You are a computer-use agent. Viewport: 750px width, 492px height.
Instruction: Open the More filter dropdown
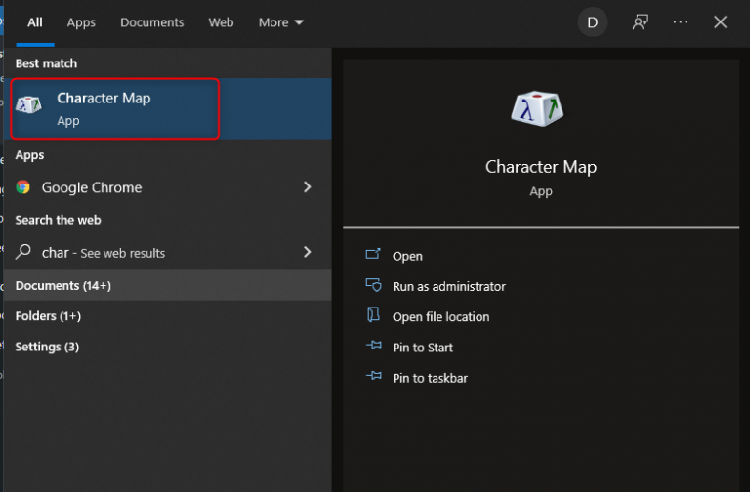click(x=280, y=22)
